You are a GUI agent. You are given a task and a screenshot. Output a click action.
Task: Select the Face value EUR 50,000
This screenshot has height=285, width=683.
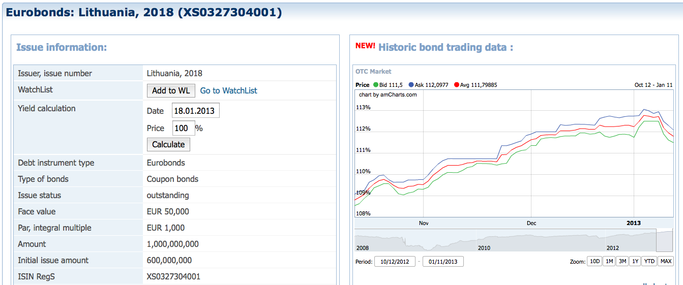tap(168, 211)
